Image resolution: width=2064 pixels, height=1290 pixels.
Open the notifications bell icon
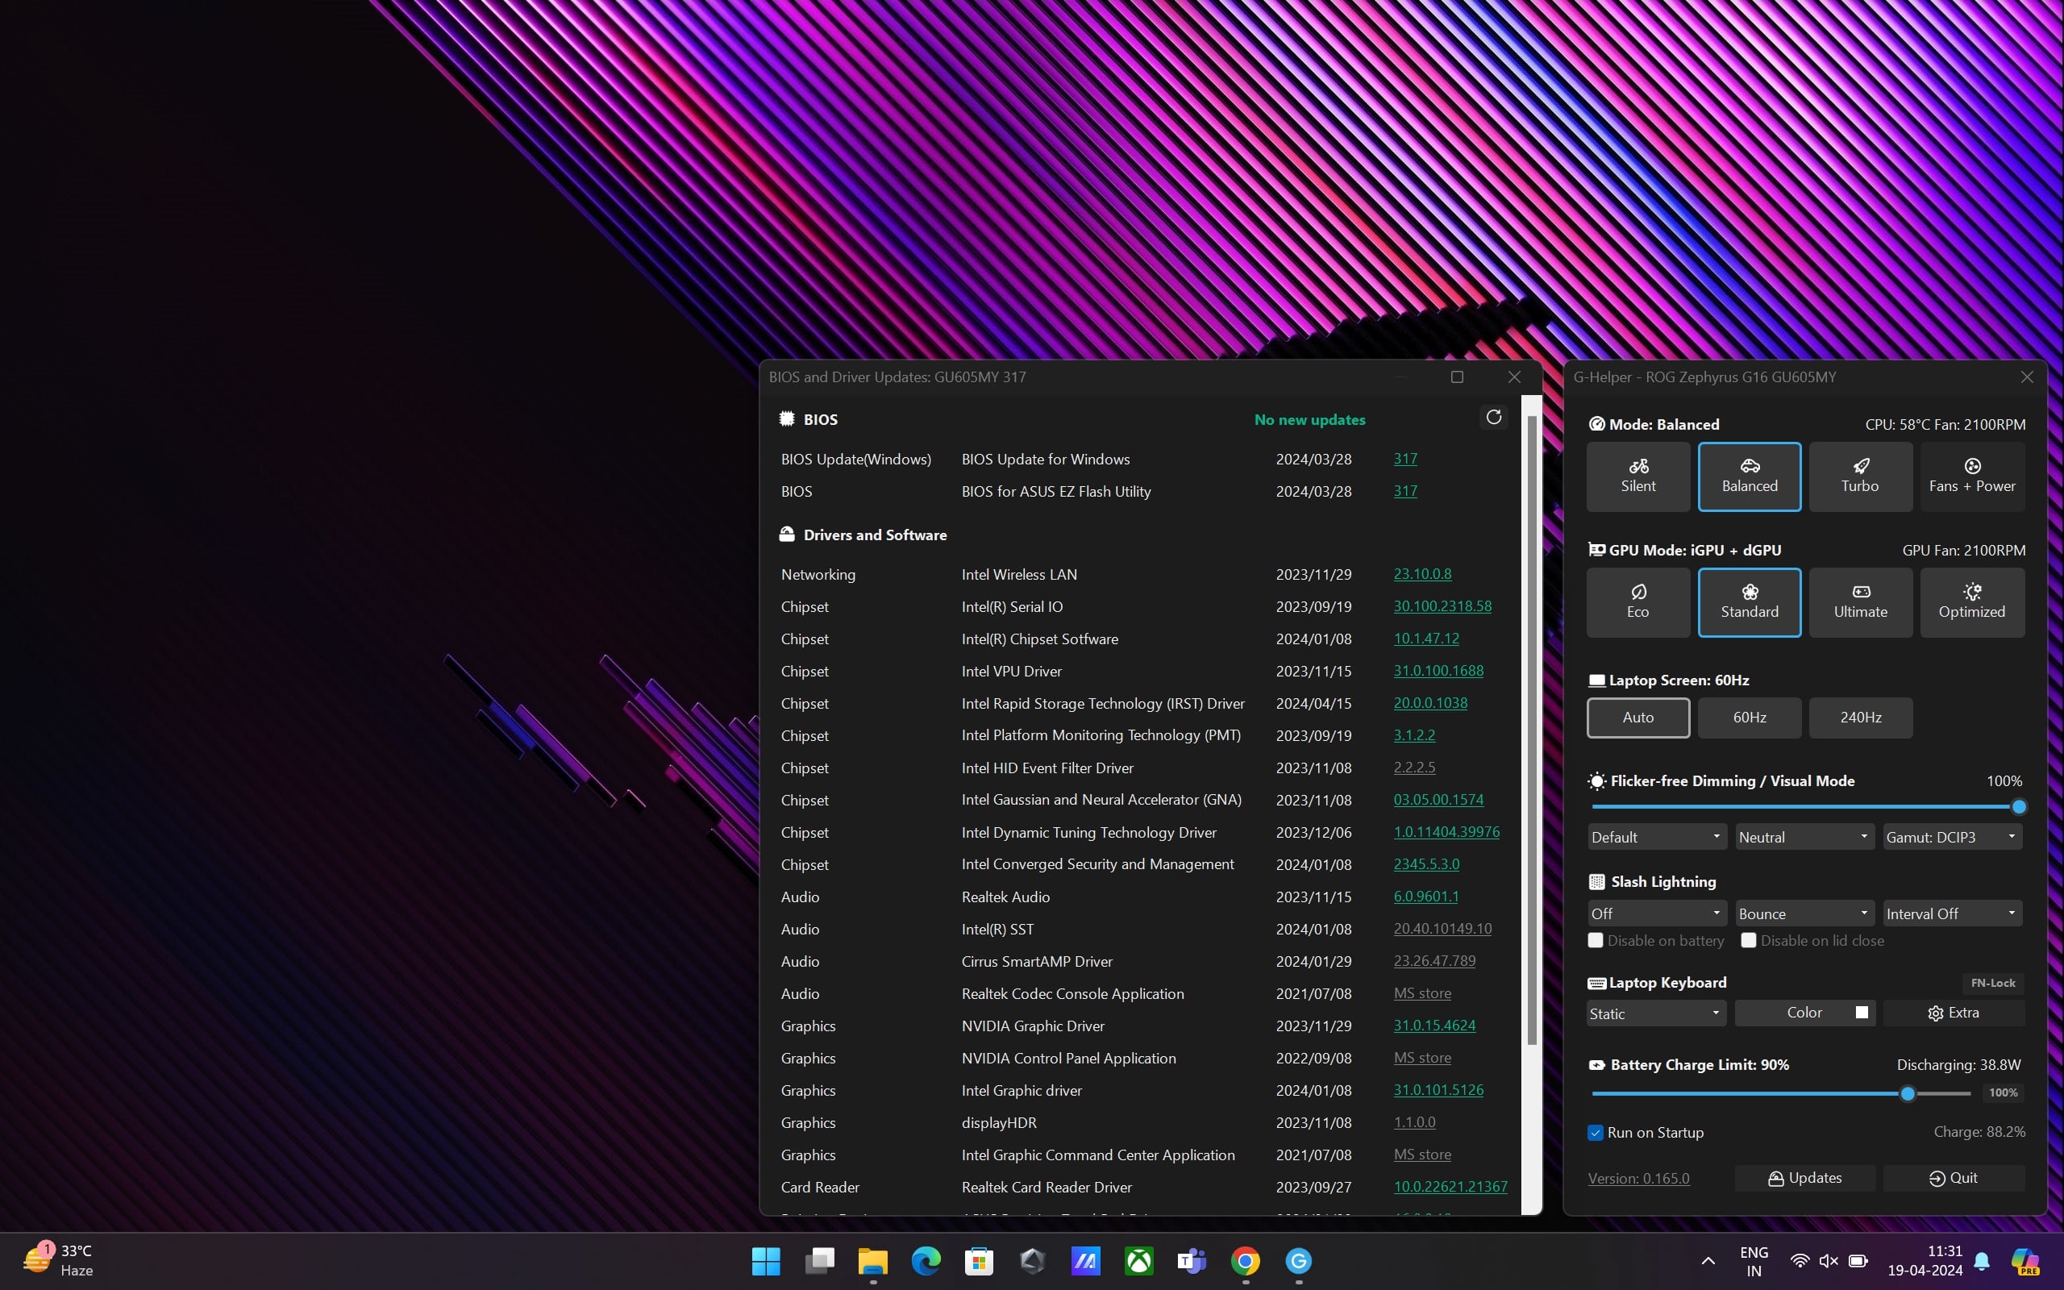point(1982,1261)
